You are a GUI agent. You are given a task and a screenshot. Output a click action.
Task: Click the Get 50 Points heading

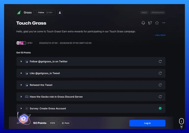[24, 53]
